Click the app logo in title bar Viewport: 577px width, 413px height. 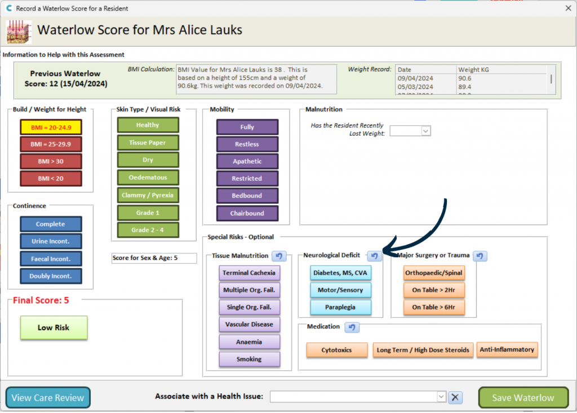[x=8, y=8]
